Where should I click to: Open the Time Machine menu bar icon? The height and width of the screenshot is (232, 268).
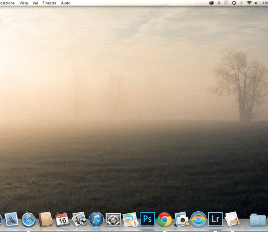234,3
